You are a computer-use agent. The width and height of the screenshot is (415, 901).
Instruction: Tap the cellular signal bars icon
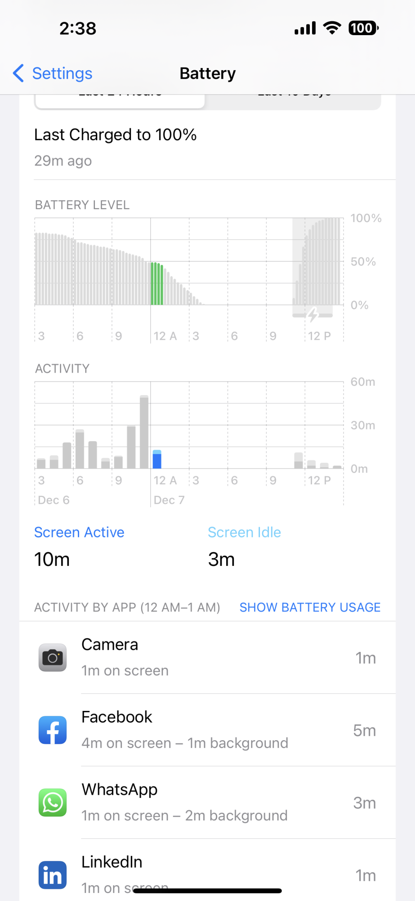click(305, 28)
